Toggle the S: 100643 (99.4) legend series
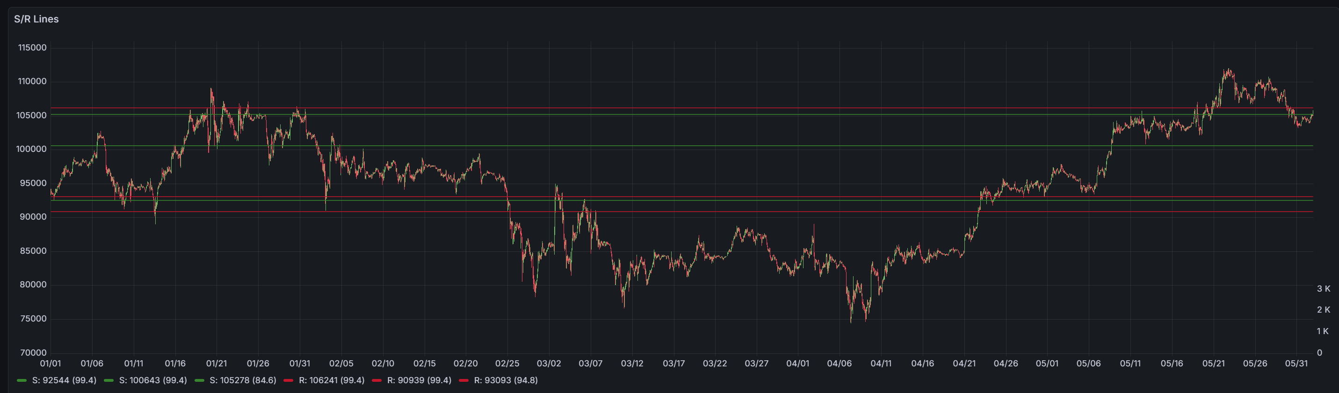Image resolution: width=1339 pixels, height=393 pixels. 153,380
